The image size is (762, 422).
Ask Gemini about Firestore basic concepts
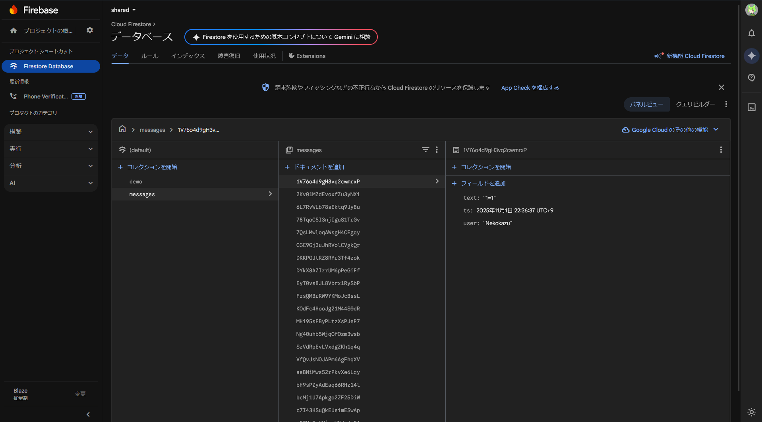(281, 37)
